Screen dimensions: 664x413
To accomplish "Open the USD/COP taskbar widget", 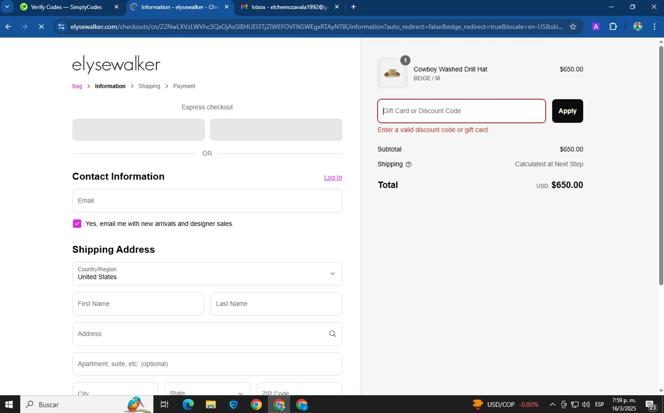I will coord(506,405).
